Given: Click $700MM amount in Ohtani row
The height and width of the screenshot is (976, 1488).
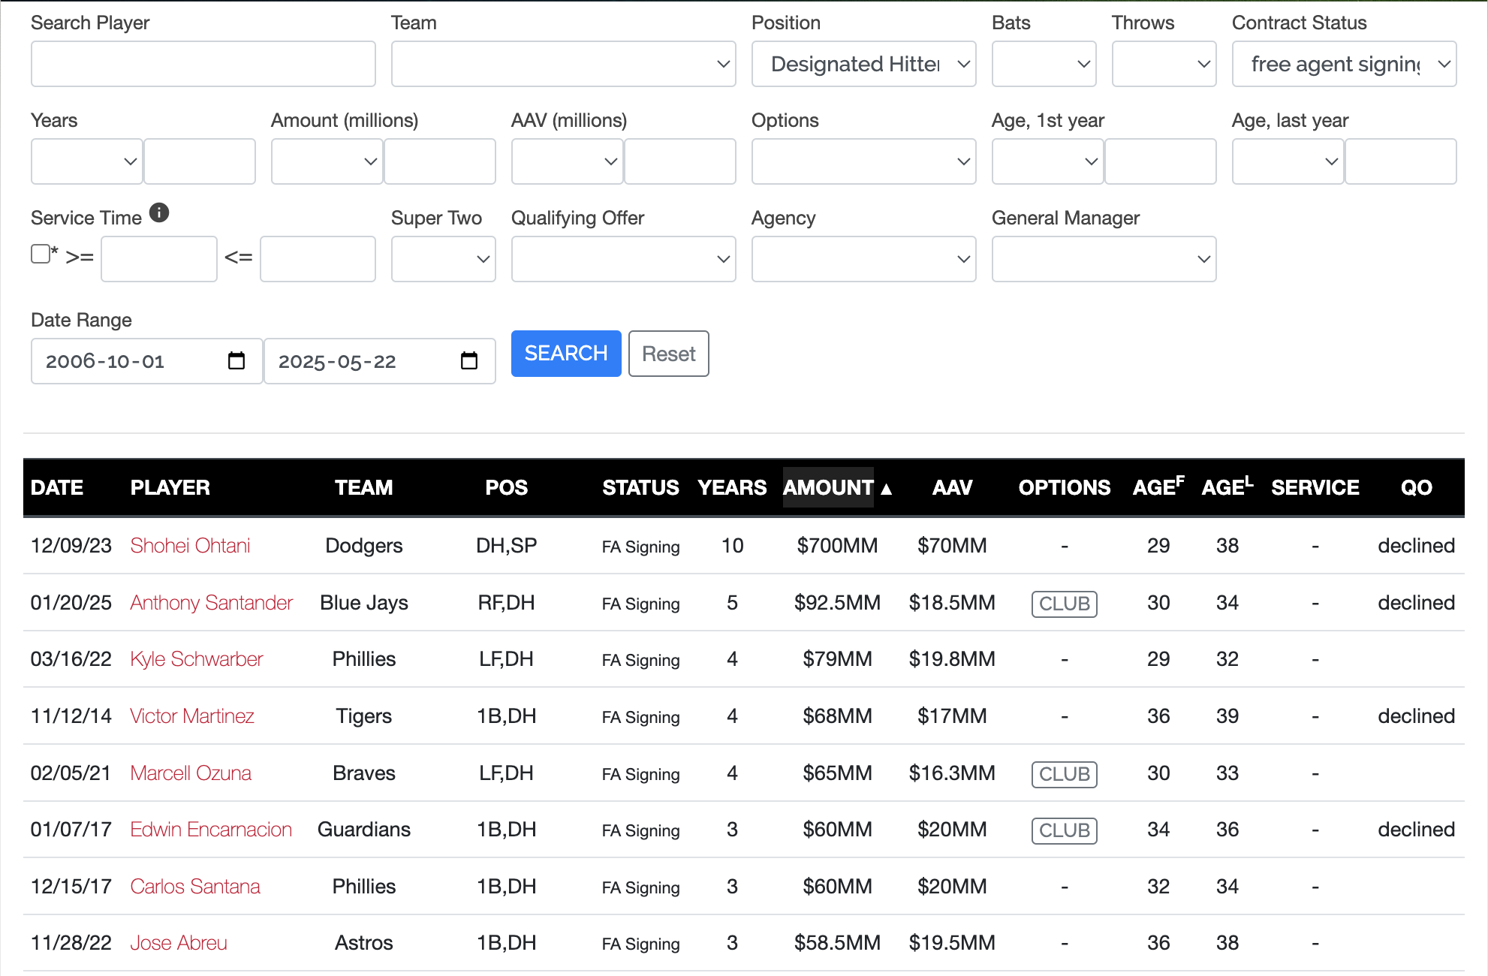Looking at the screenshot, I should coord(837,546).
